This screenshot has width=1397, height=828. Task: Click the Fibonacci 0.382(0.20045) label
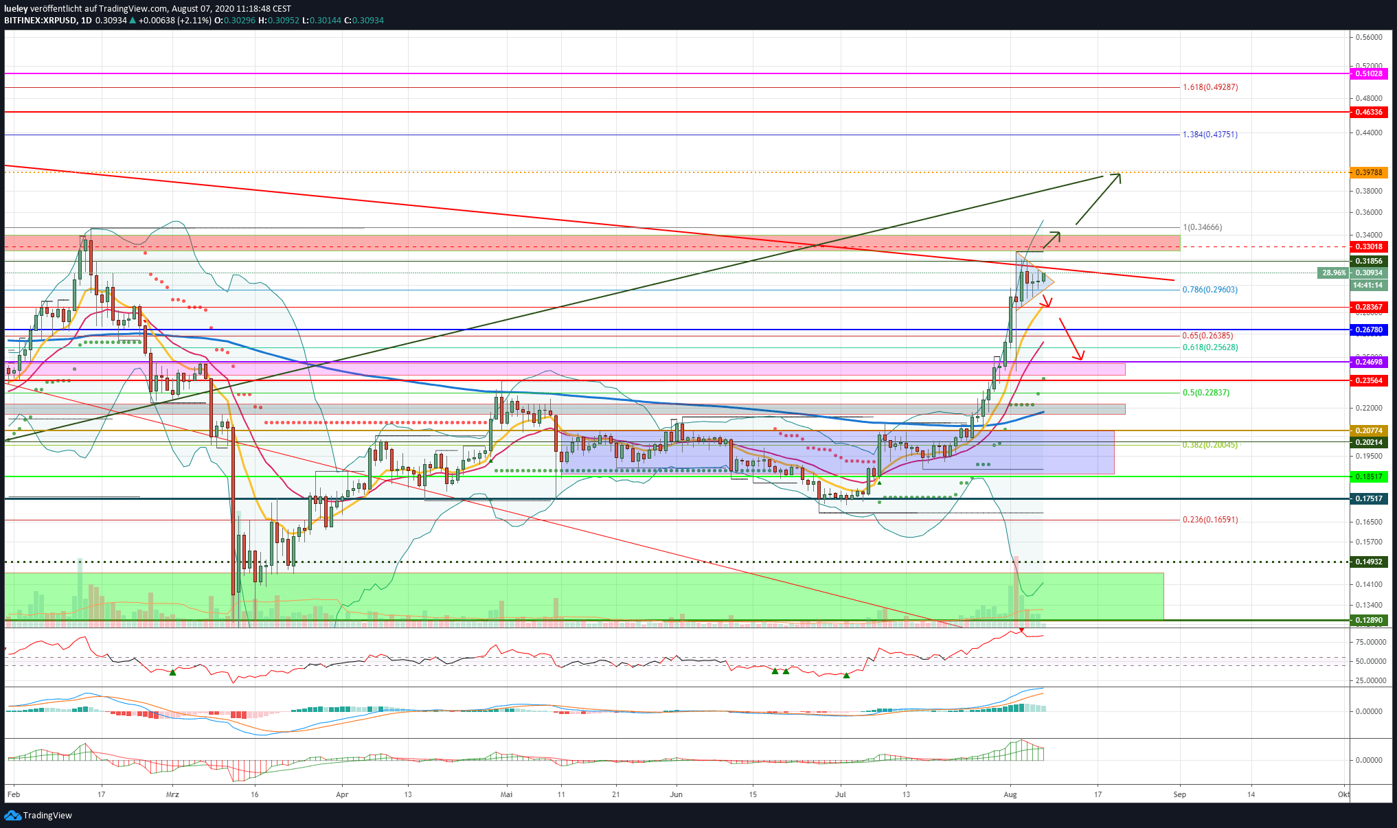1210,445
